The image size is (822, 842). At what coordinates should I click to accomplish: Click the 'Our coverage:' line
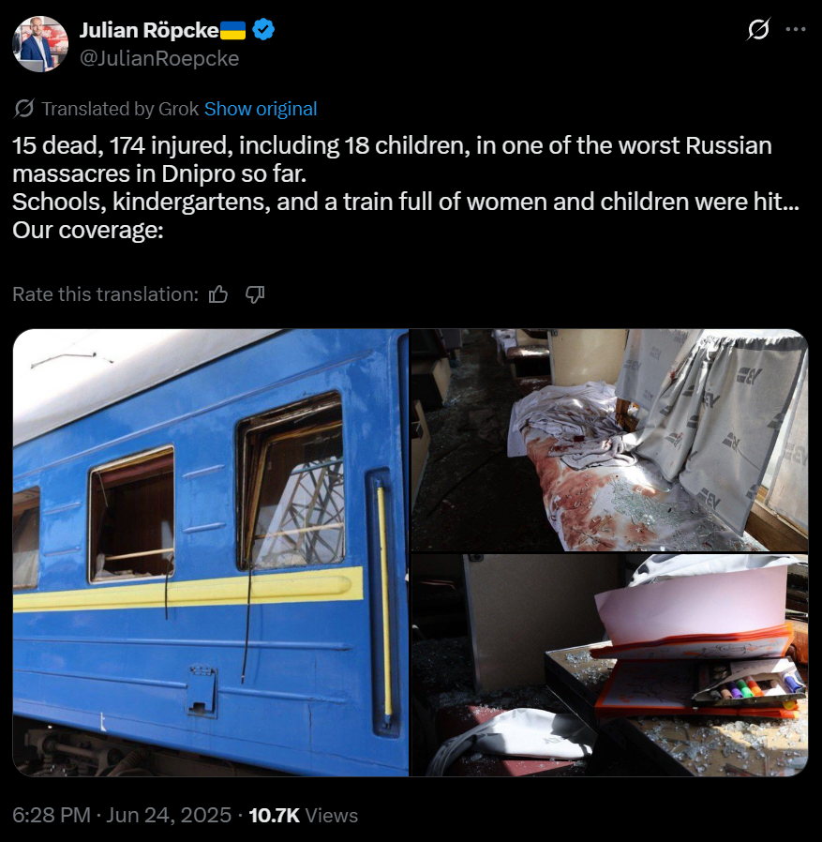click(x=87, y=230)
